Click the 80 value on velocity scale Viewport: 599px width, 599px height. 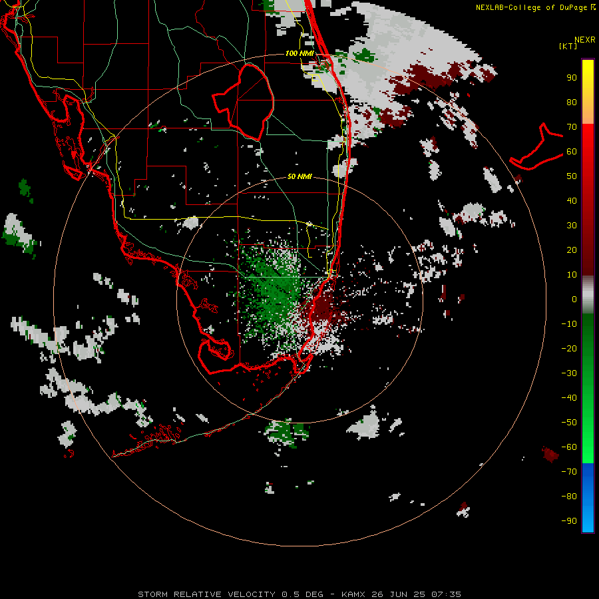click(572, 102)
